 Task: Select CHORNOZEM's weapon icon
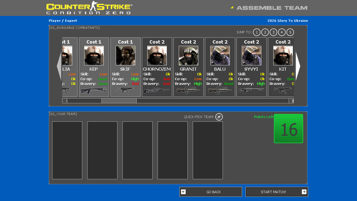point(157,90)
